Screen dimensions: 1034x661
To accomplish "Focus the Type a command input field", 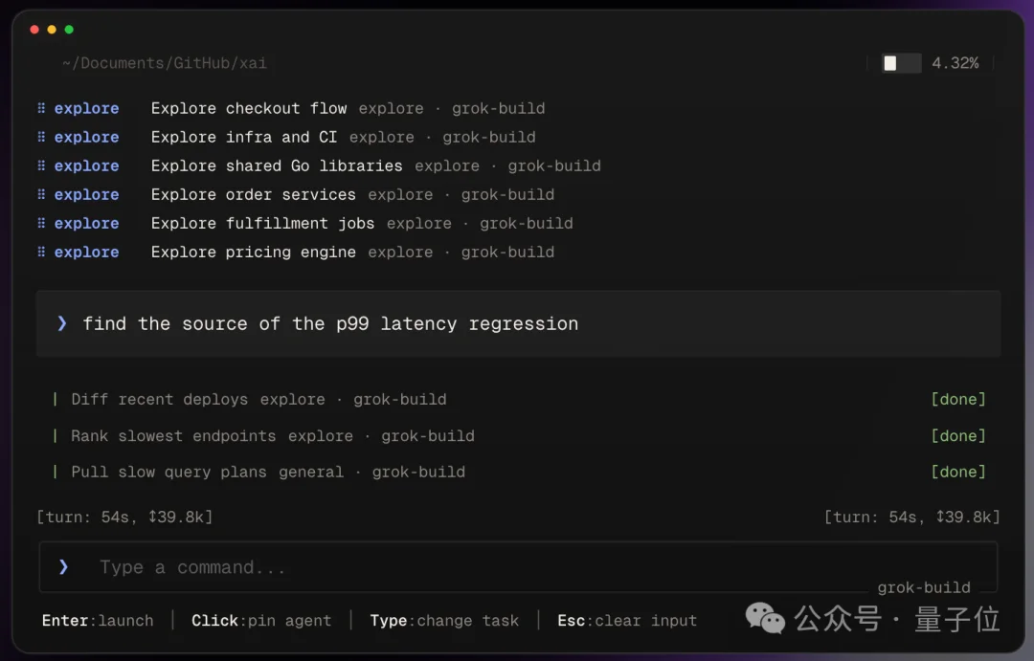I will 518,567.
